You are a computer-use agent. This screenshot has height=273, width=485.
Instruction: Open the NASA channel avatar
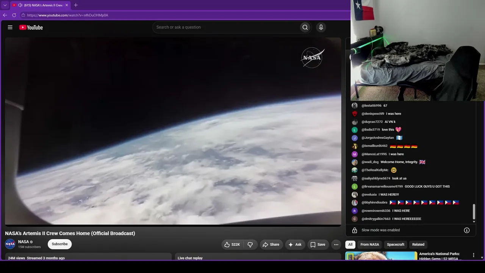click(x=10, y=244)
